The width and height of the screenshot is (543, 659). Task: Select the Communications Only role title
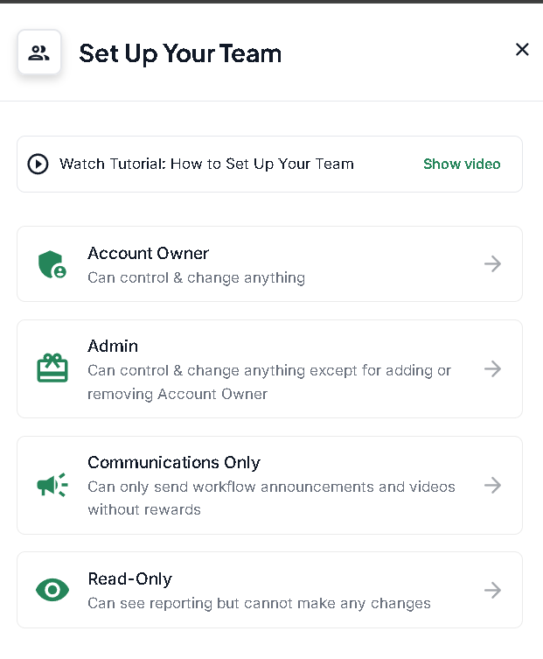[174, 463]
